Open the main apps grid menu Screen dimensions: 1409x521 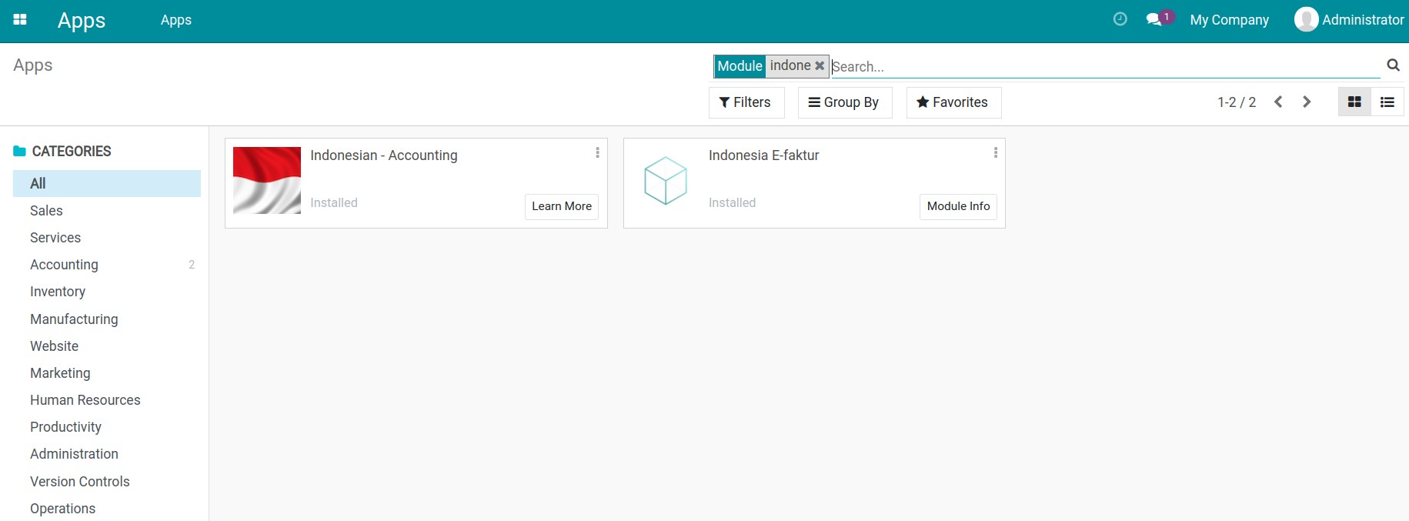20,20
